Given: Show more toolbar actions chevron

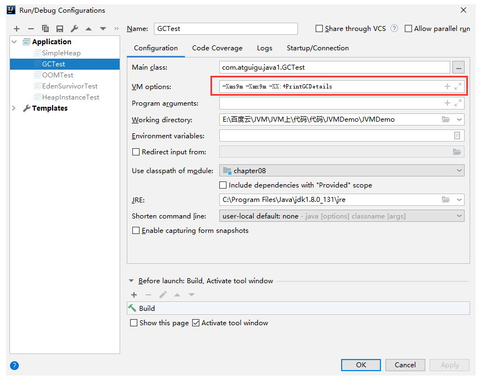Looking at the screenshot, I should coord(116,29).
